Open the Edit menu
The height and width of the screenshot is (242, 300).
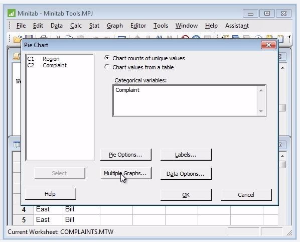tap(38, 26)
